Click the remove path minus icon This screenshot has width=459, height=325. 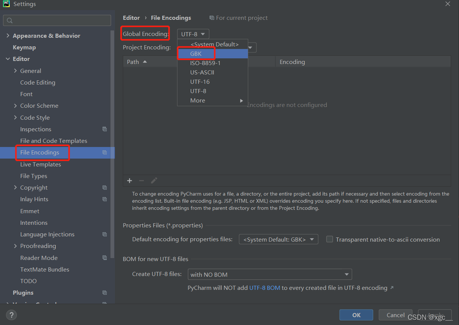142,181
